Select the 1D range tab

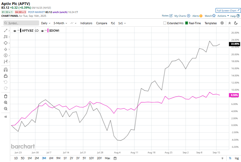pos(16,158)
